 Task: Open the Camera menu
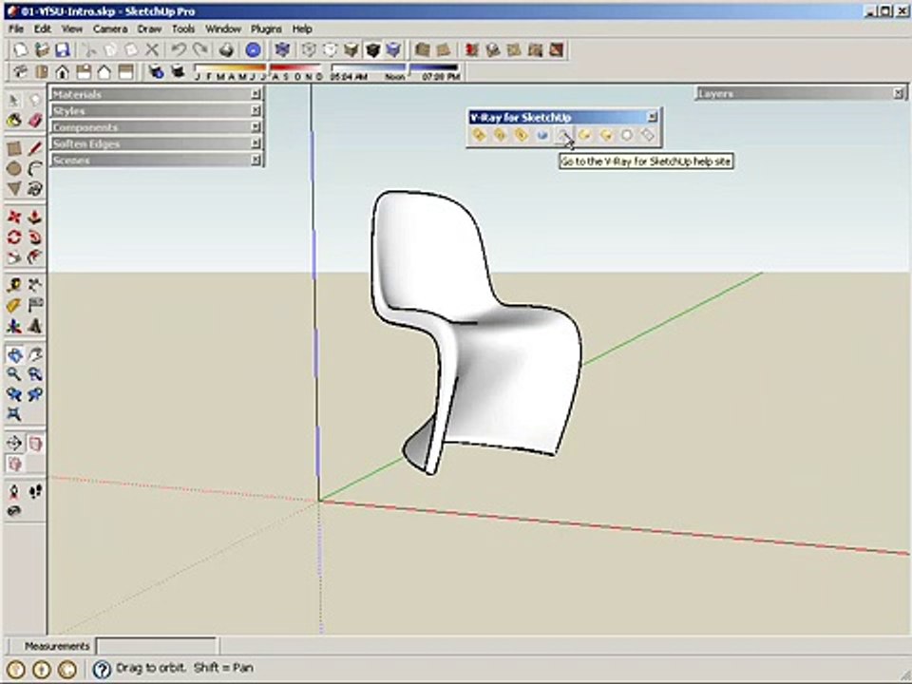[110, 28]
